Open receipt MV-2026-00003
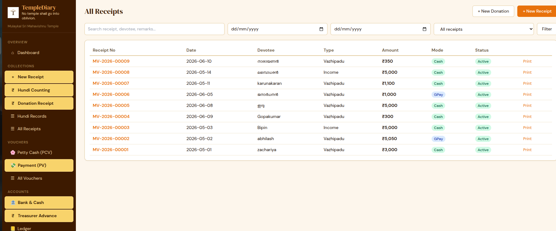 click(x=111, y=128)
